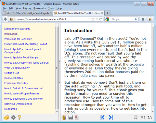Open How to Write a Proper Resume

22,93
